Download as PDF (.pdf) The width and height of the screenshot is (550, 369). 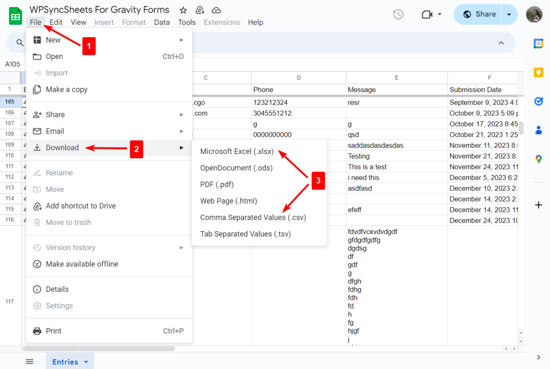(x=259, y=184)
